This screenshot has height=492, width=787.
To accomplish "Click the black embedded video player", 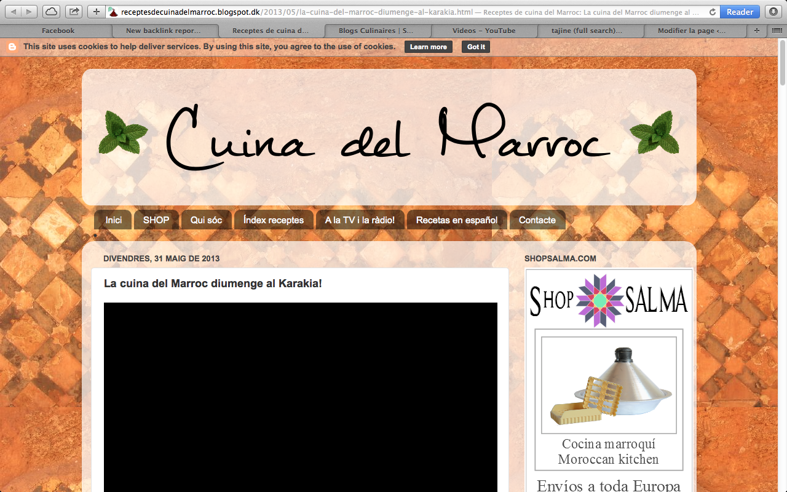I will pos(301,397).
